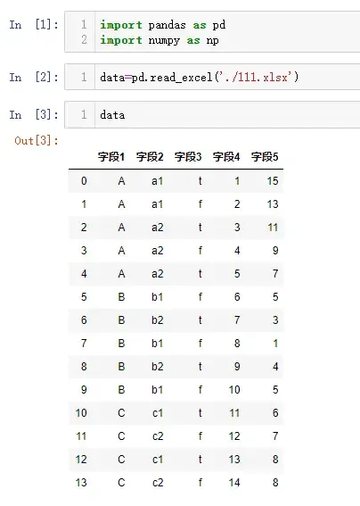Screen dimensions: 360x506
Task: Click the 字段4 value 6 in row 5
Action: click(237, 297)
